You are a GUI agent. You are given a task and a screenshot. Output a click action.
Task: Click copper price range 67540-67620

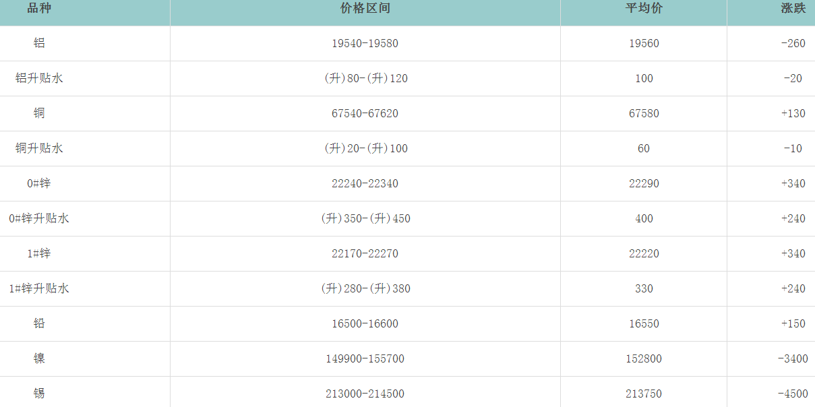tap(365, 113)
